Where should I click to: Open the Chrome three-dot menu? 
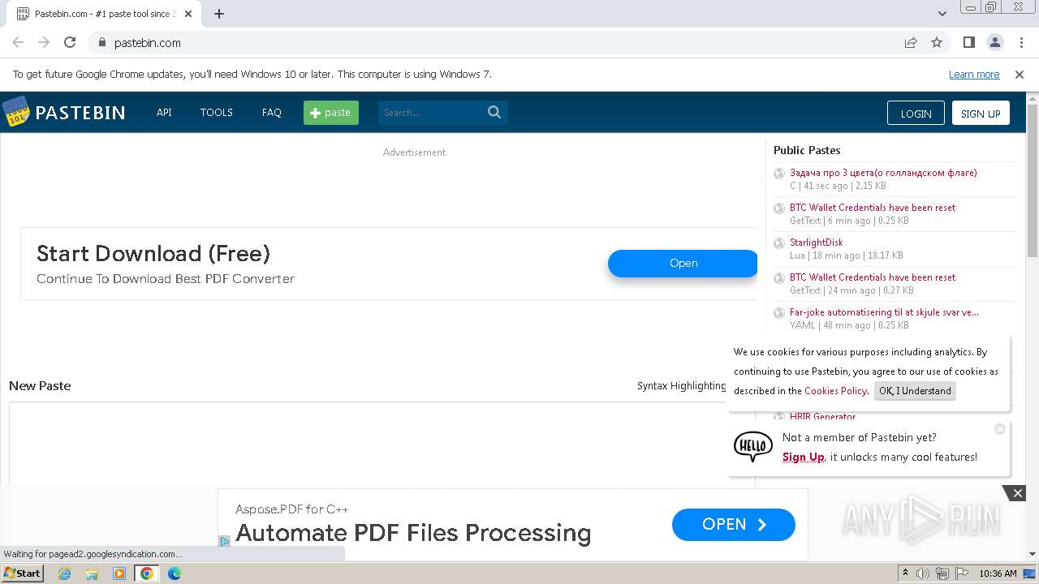(1020, 42)
